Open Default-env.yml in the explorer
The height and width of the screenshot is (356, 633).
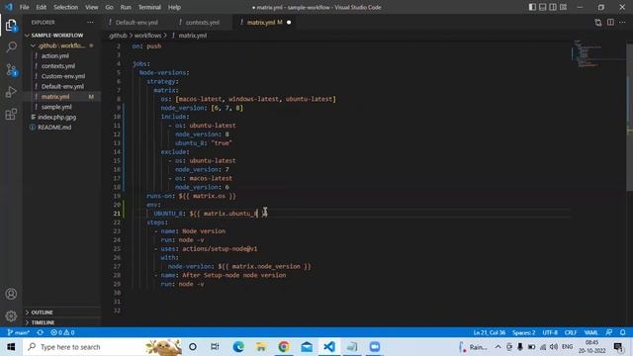click(x=61, y=86)
